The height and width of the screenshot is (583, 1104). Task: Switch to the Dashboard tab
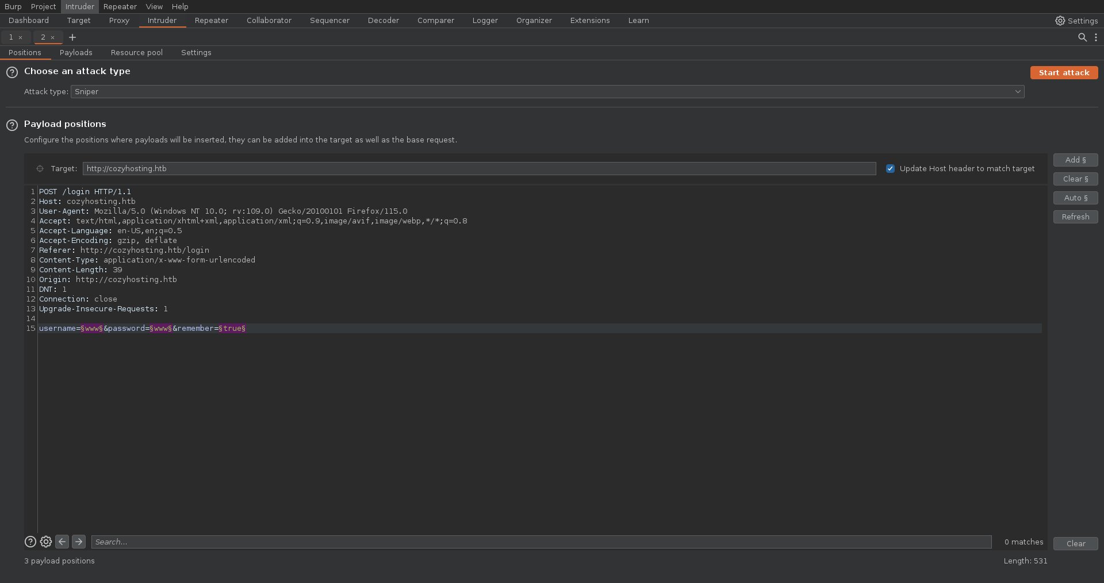coord(29,21)
